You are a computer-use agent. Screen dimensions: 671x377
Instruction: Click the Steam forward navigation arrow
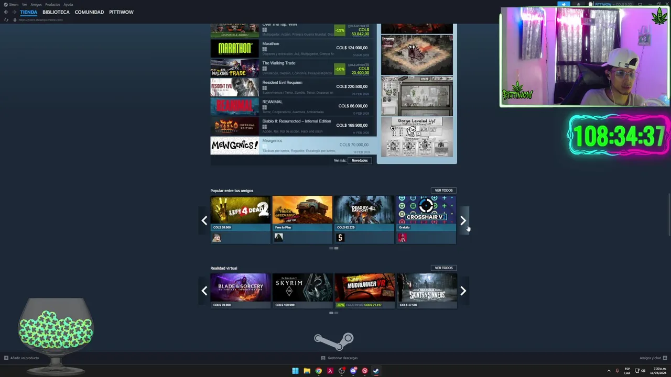click(x=14, y=12)
